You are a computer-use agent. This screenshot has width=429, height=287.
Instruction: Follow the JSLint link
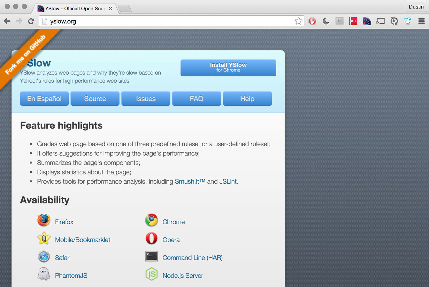228,181
